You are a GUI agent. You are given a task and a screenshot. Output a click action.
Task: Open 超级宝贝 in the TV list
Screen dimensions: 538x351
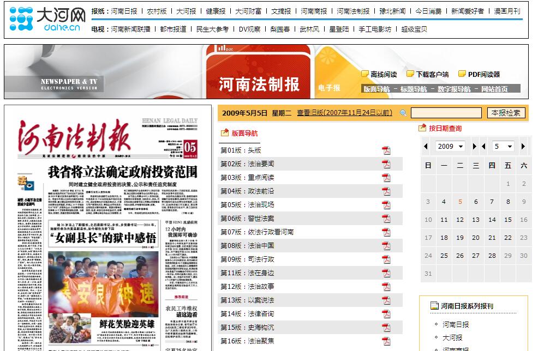414,29
